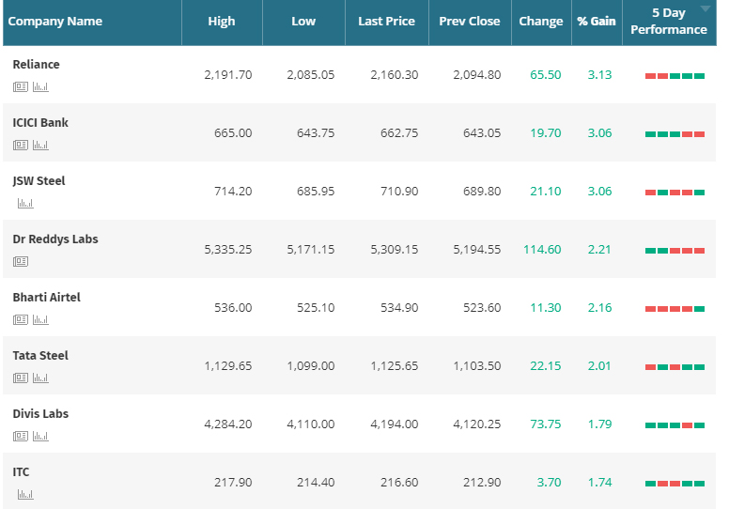Image resolution: width=729 pixels, height=509 pixels.
Task: Open the JSW Steel company link
Action: tap(39, 181)
